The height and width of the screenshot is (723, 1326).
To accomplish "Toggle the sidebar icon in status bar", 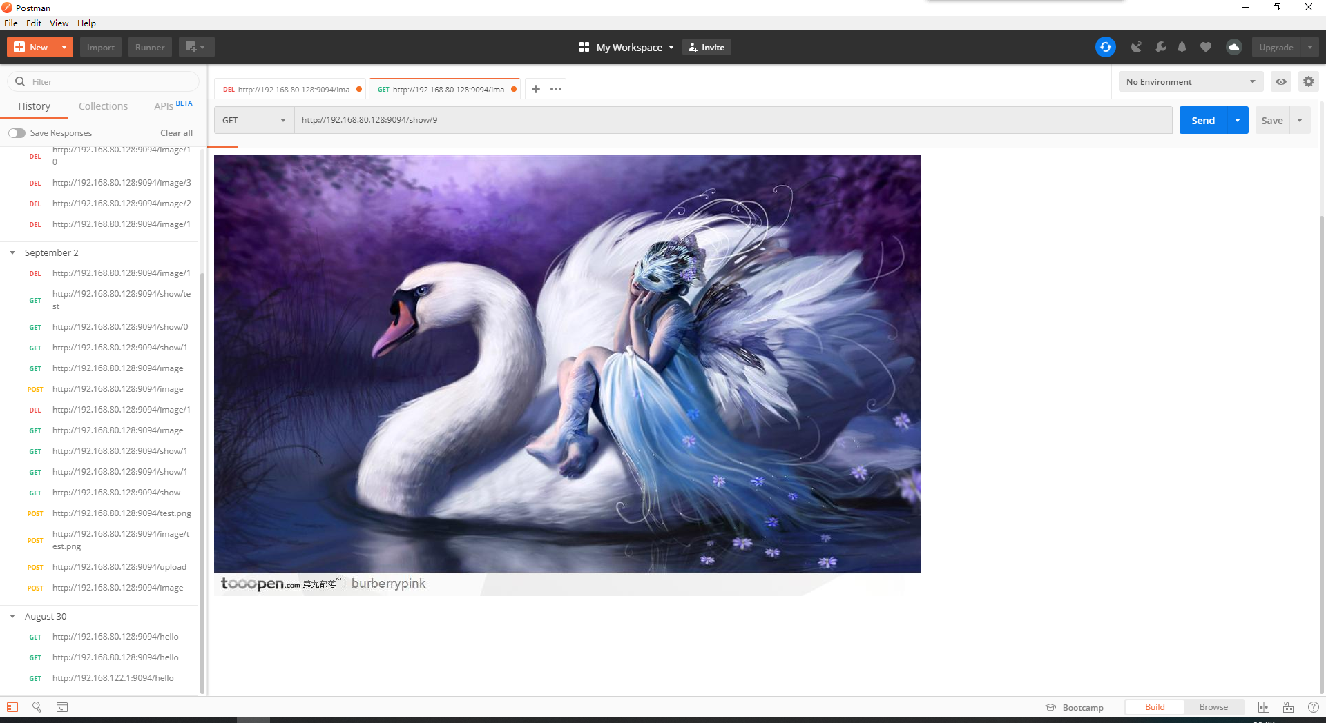I will click(x=12, y=707).
